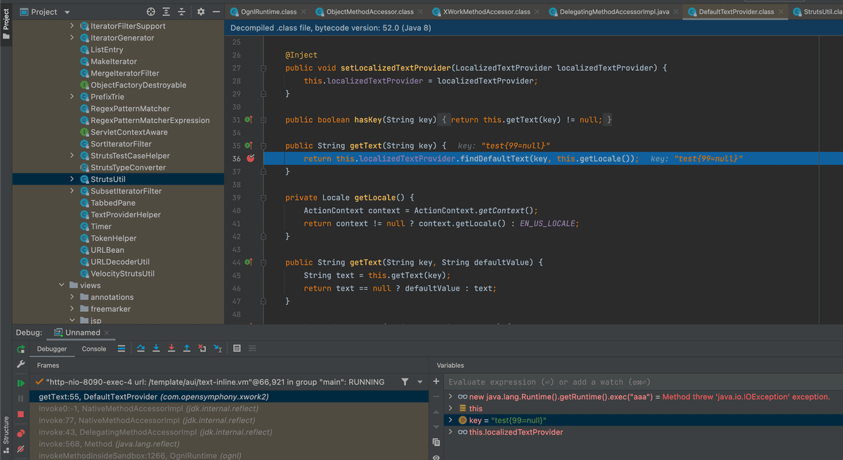Click the thread filter funnel in Frames panel

click(405, 381)
